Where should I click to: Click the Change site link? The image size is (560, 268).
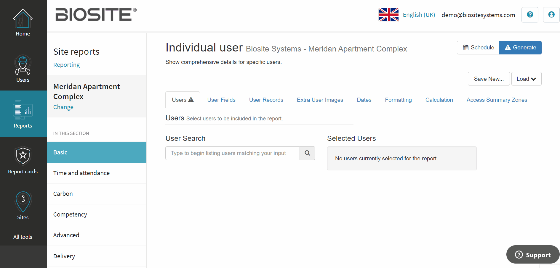pyautogui.click(x=63, y=107)
